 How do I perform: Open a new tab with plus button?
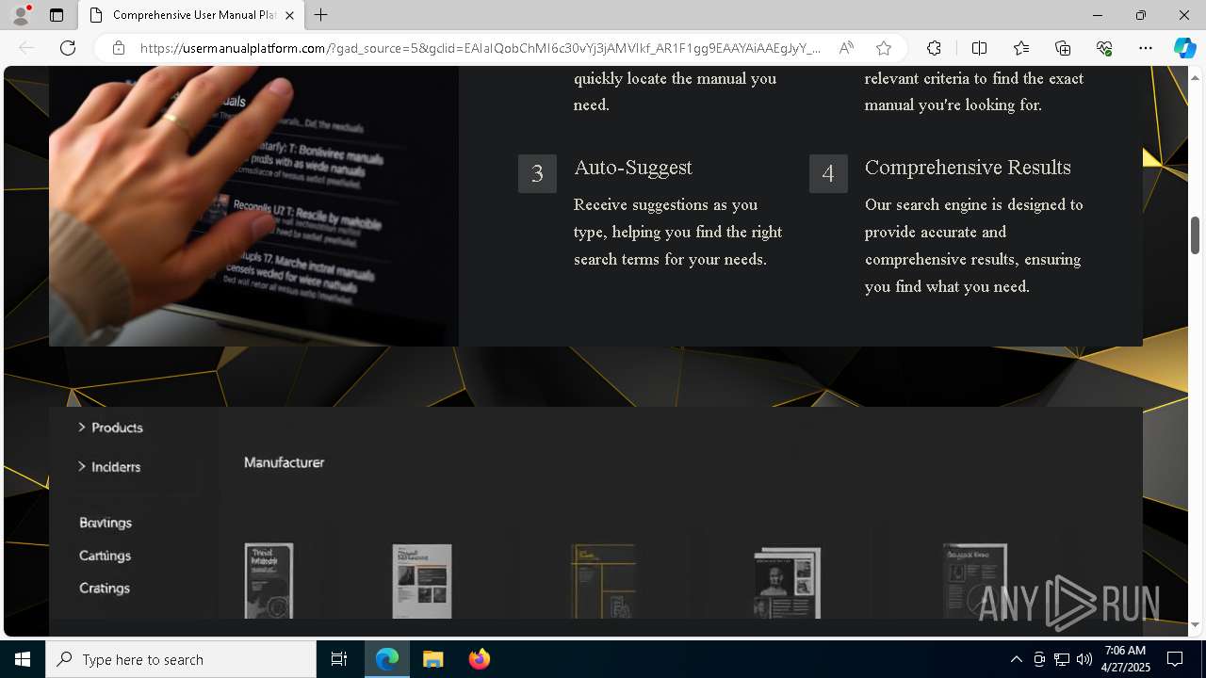(321, 15)
